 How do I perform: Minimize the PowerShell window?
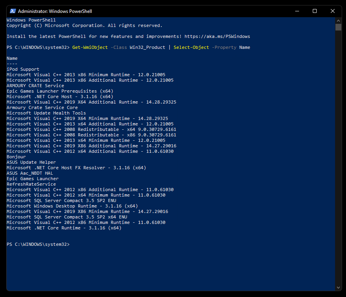click(297, 11)
